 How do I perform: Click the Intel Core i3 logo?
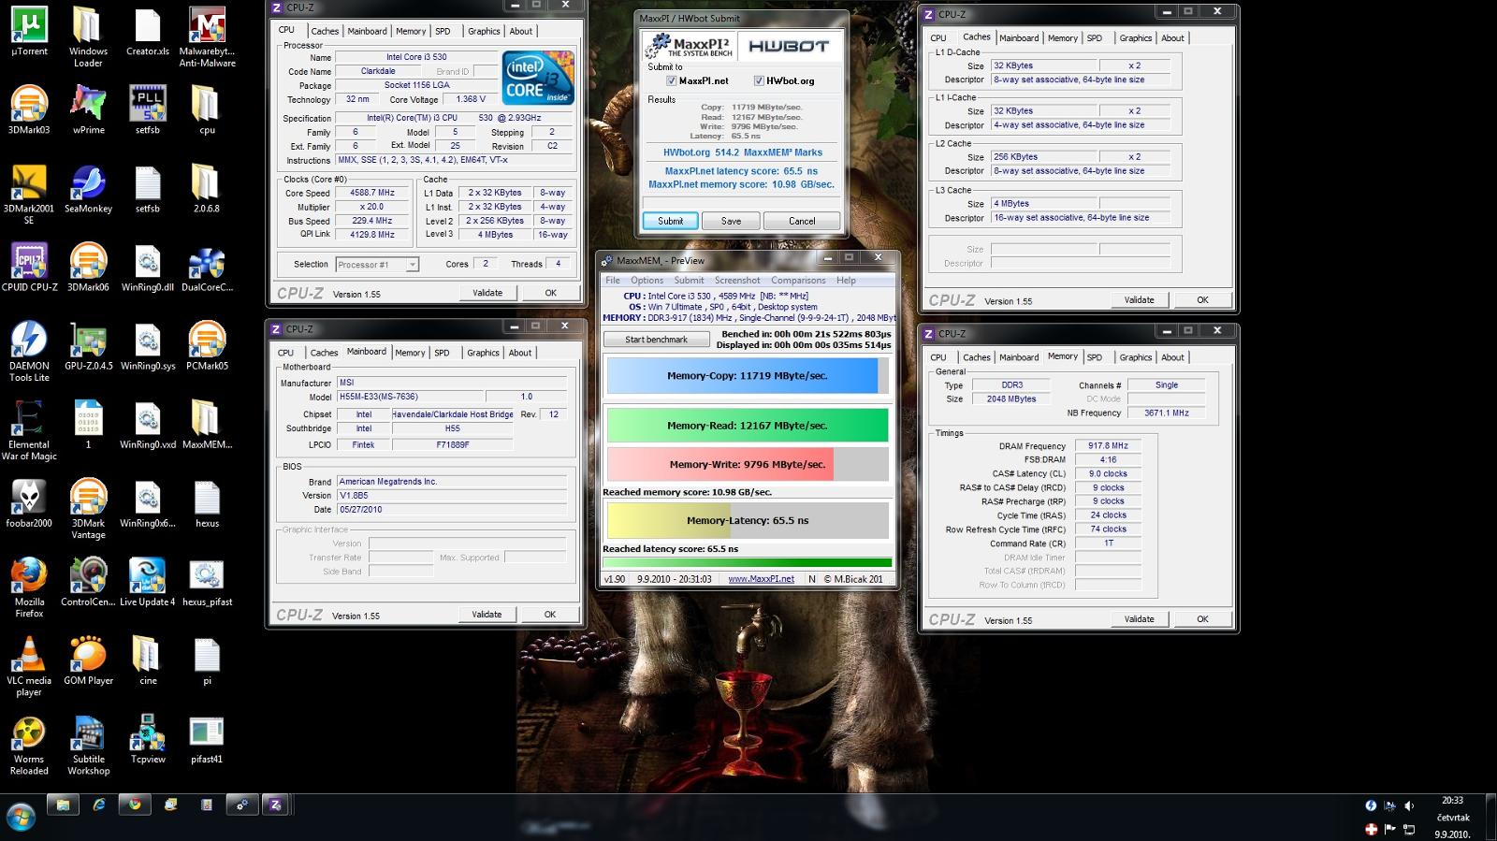[537, 78]
